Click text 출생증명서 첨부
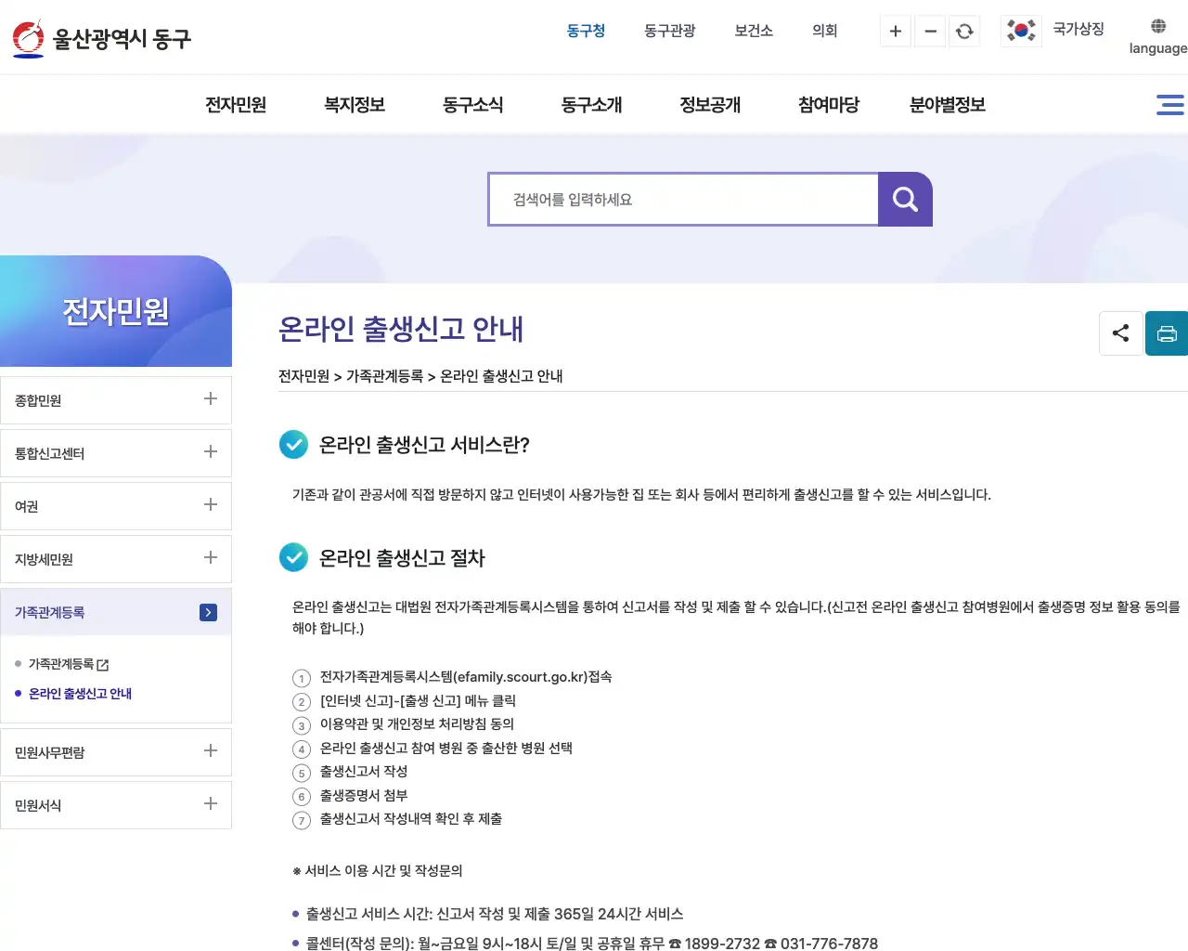The image size is (1188, 951). click(364, 795)
